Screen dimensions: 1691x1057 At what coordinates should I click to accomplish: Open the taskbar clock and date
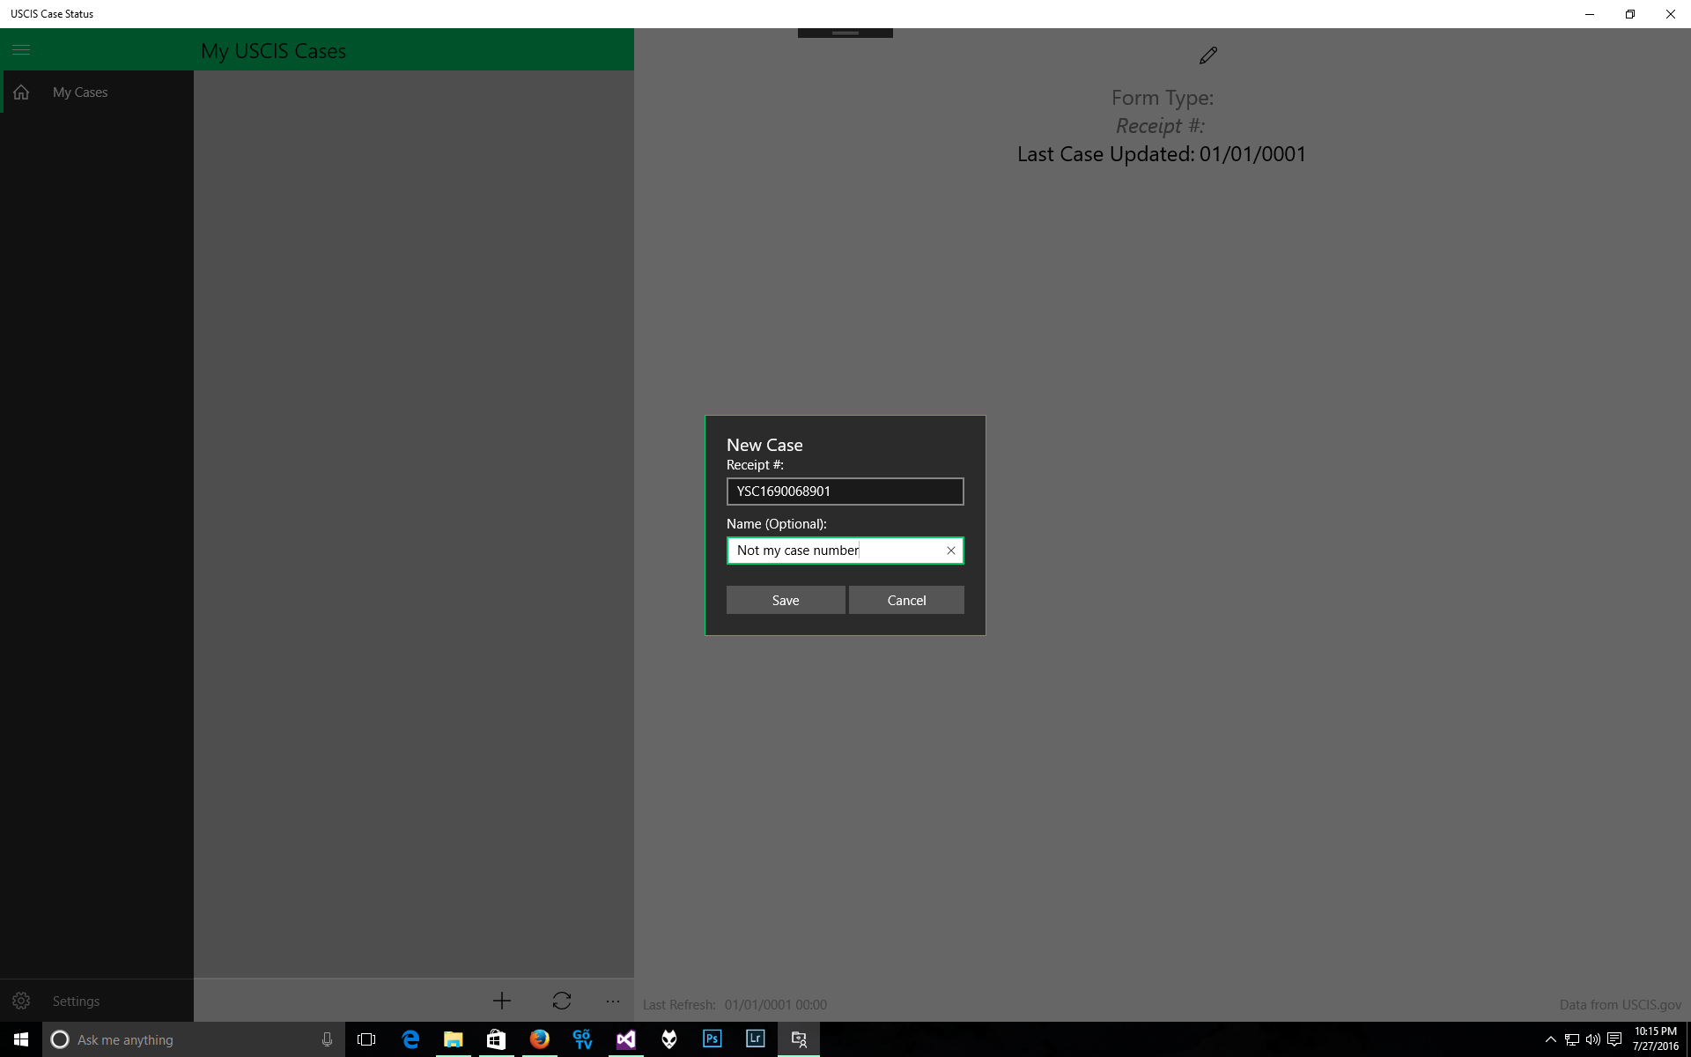point(1656,1039)
